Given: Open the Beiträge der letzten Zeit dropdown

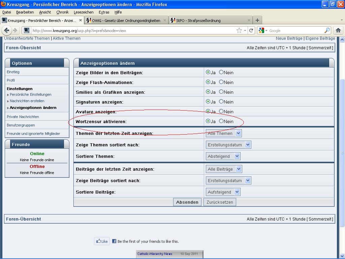Looking at the screenshot, I should 224,169.
